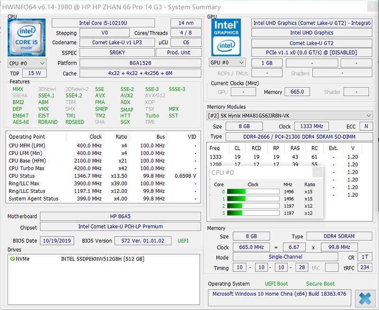Select the Platform value BGA1528
Screen dimensions: 379x310
click(140, 63)
